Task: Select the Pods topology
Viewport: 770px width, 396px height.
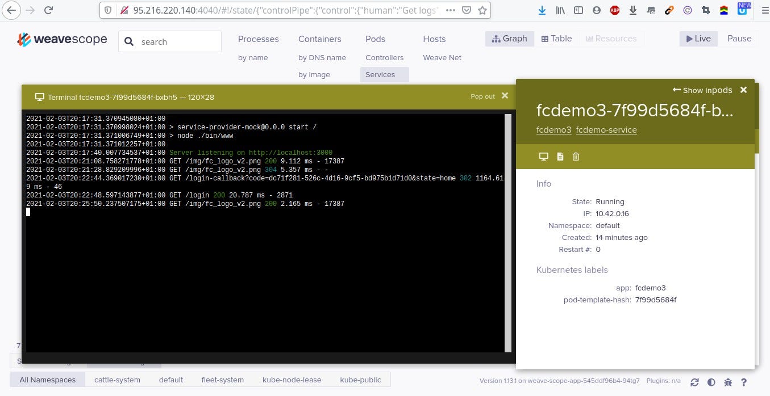Action: pyautogui.click(x=375, y=39)
